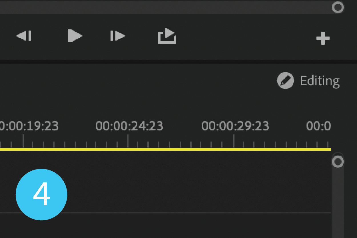357x238 pixels.
Task: Click the yellow render bar
Action: (x=171, y=149)
